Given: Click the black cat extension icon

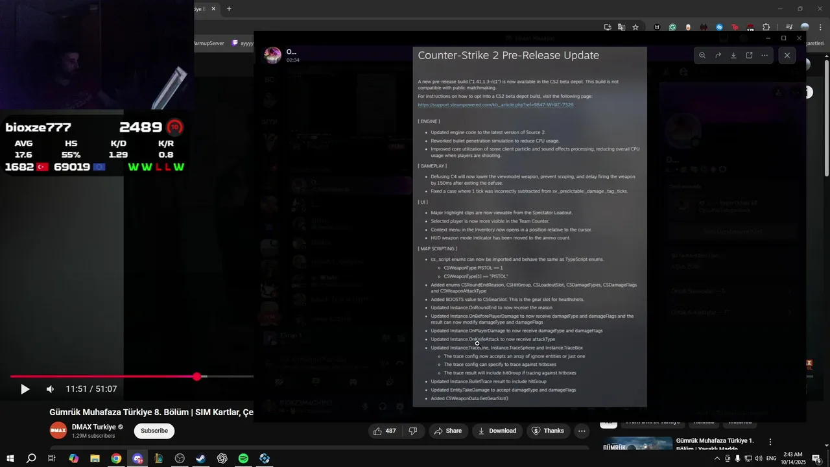Looking at the screenshot, I should pyautogui.click(x=657, y=27).
